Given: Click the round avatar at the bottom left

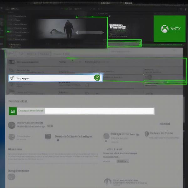Looking at the screenshot, I should click(x=12, y=177).
